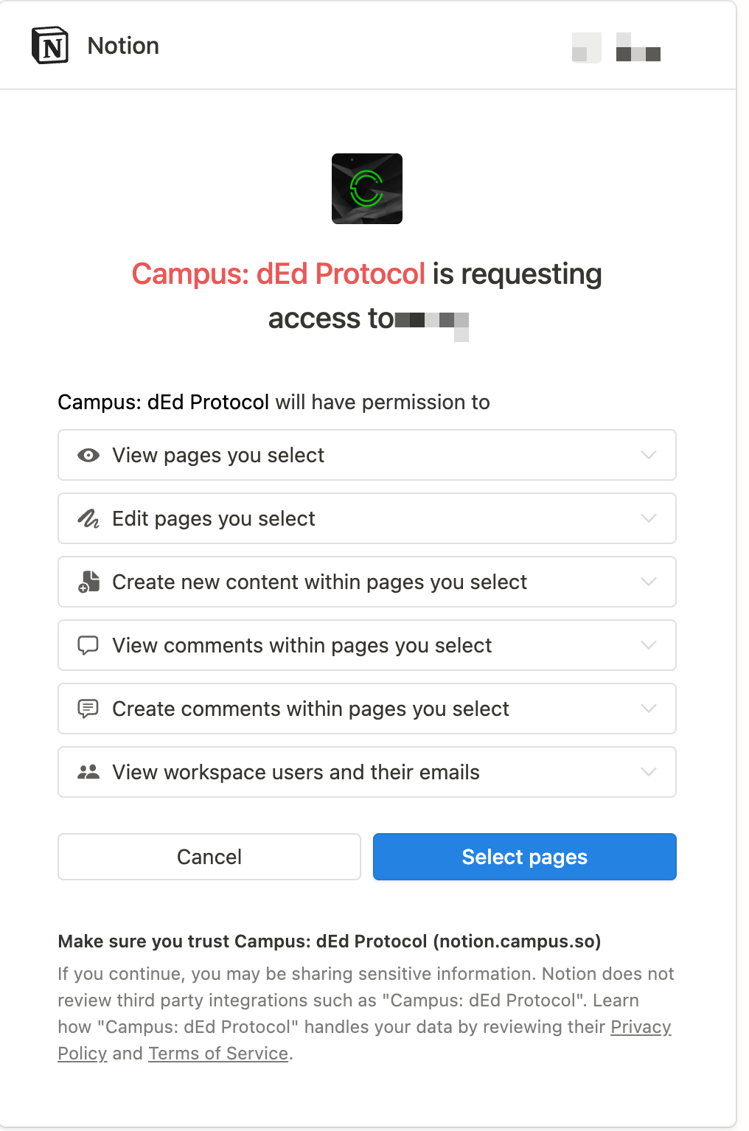This screenshot has width=749, height=1131.
Task: Expand Create new content permission chevron
Action: (649, 582)
